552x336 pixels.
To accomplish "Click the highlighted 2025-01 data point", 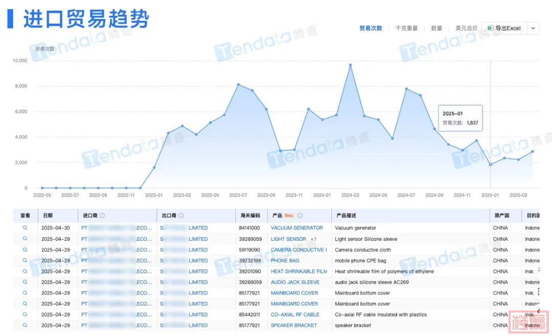I will coord(490,164).
